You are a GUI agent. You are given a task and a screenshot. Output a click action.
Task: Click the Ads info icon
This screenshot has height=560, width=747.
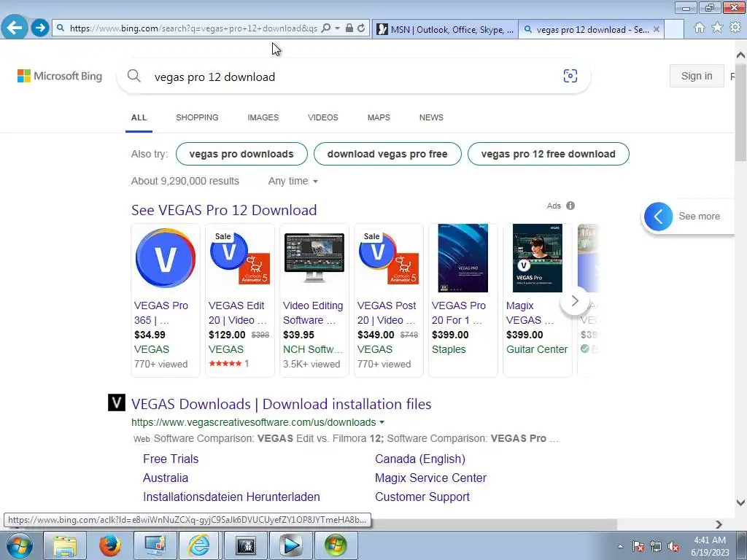[x=570, y=206]
